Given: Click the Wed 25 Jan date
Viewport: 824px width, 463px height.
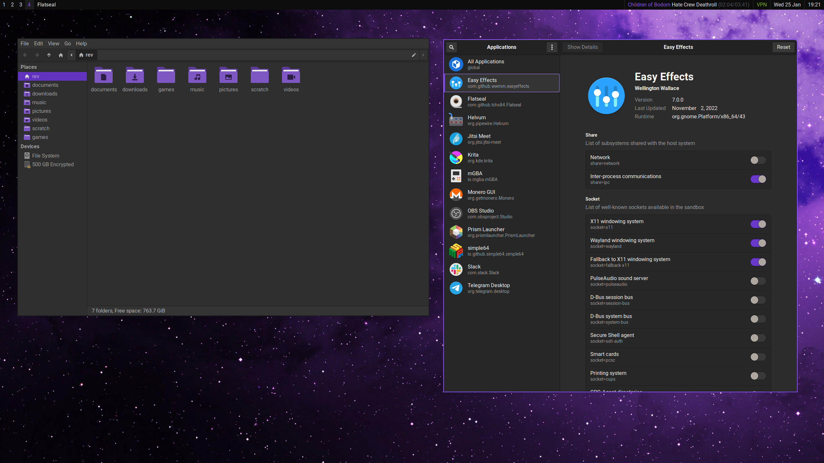Looking at the screenshot, I should click(x=787, y=5).
